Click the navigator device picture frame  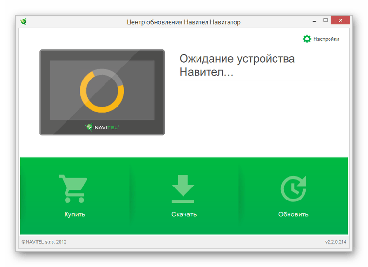(102, 92)
